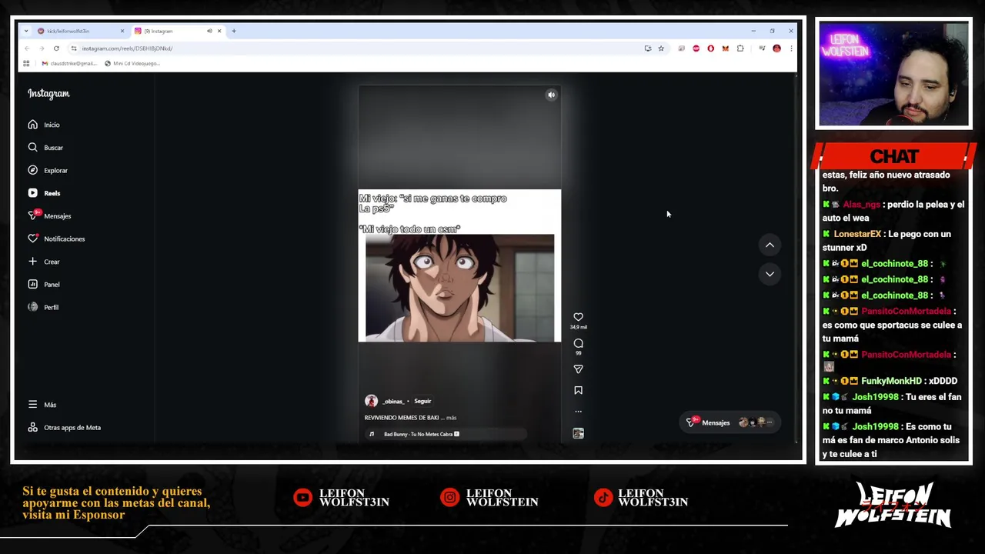
Task: Close the Instagram browser tab
Action: pos(219,31)
